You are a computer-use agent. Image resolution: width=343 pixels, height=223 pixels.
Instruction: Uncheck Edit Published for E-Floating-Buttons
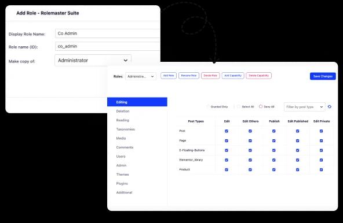pyautogui.click(x=297, y=150)
